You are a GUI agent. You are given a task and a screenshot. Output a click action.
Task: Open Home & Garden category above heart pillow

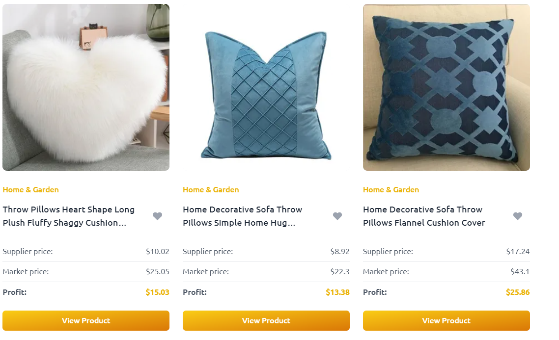(30, 190)
